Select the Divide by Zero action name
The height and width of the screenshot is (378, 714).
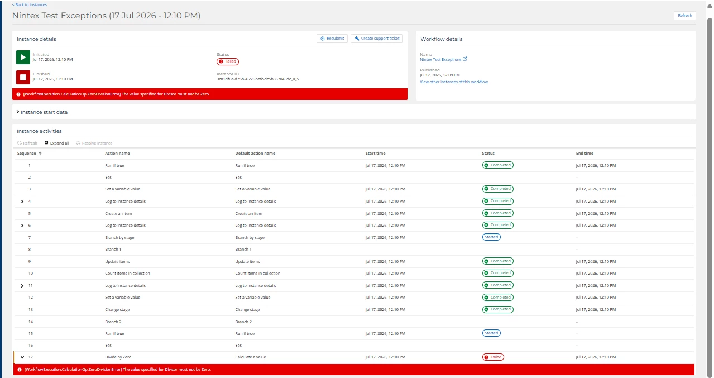tap(118, 357)
